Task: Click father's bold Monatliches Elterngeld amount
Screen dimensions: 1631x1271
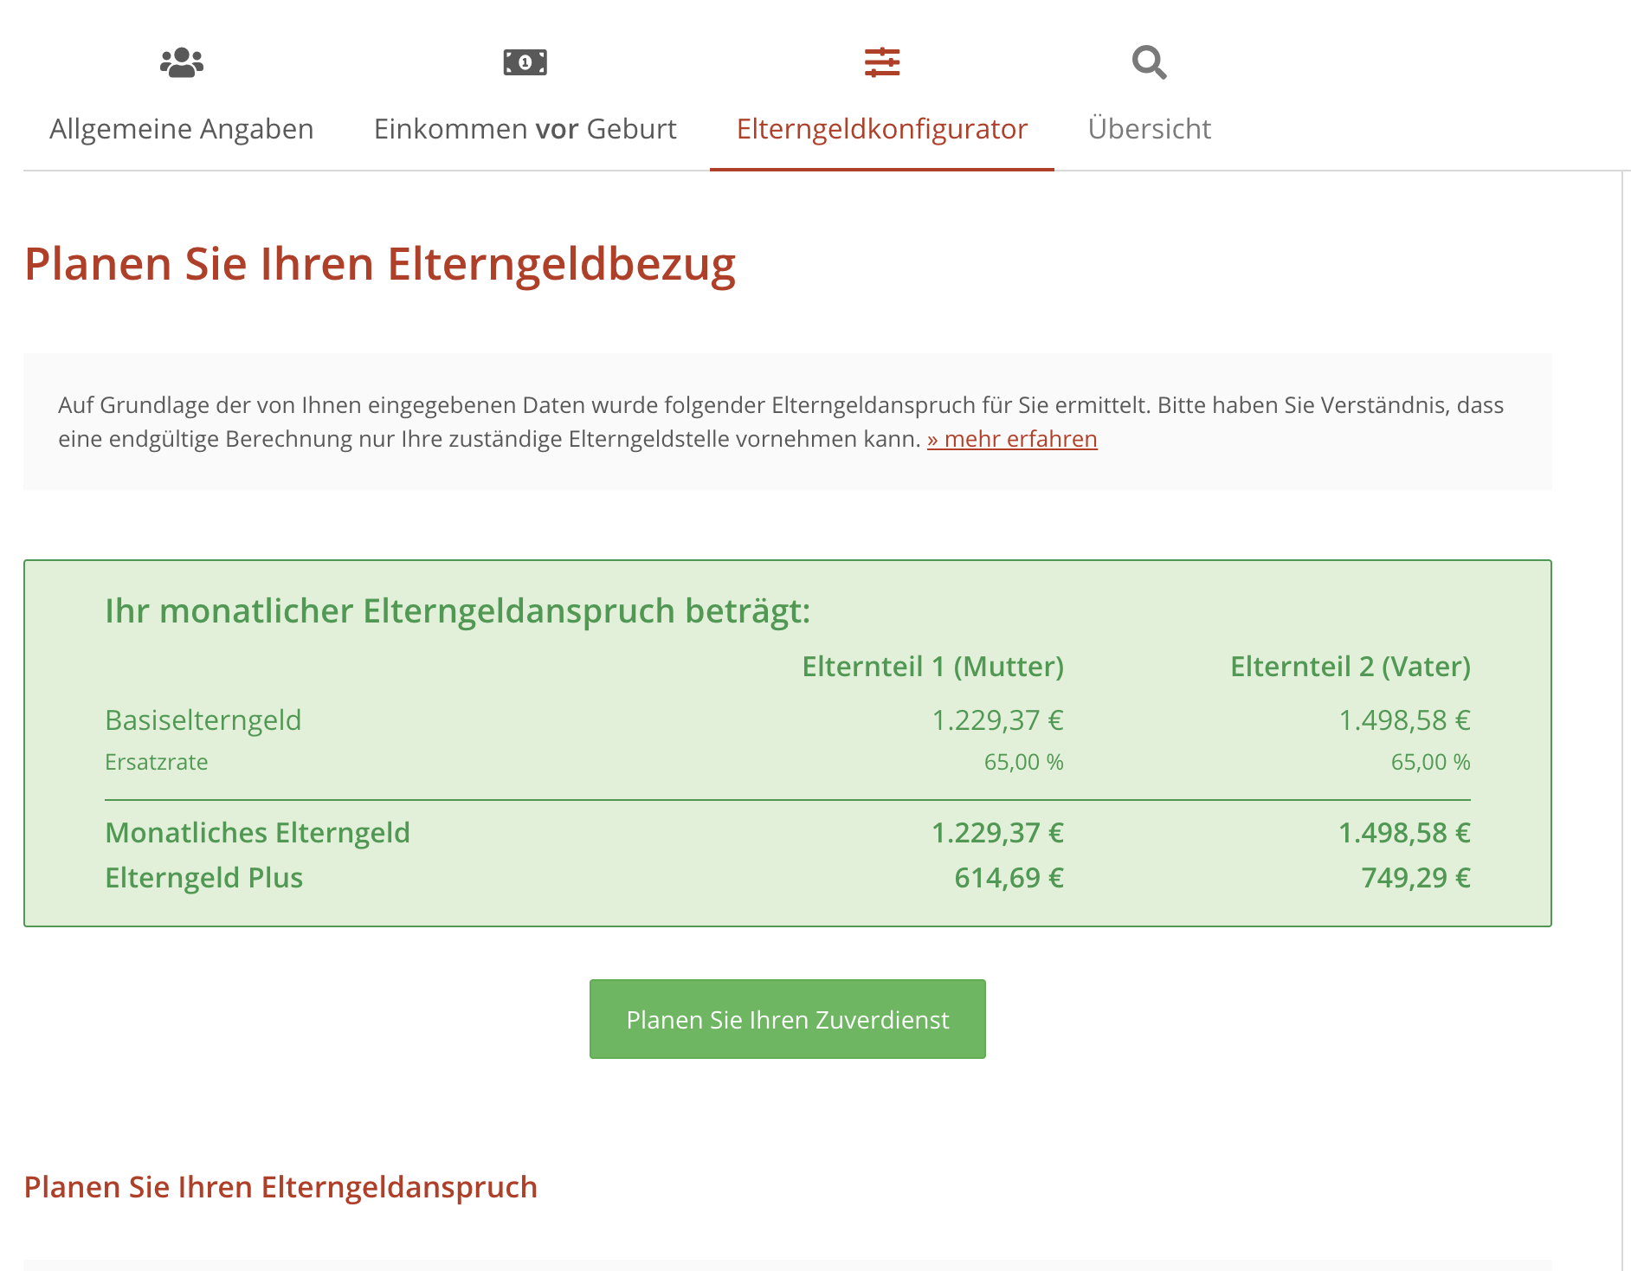Action: (x=1405, y=833)
